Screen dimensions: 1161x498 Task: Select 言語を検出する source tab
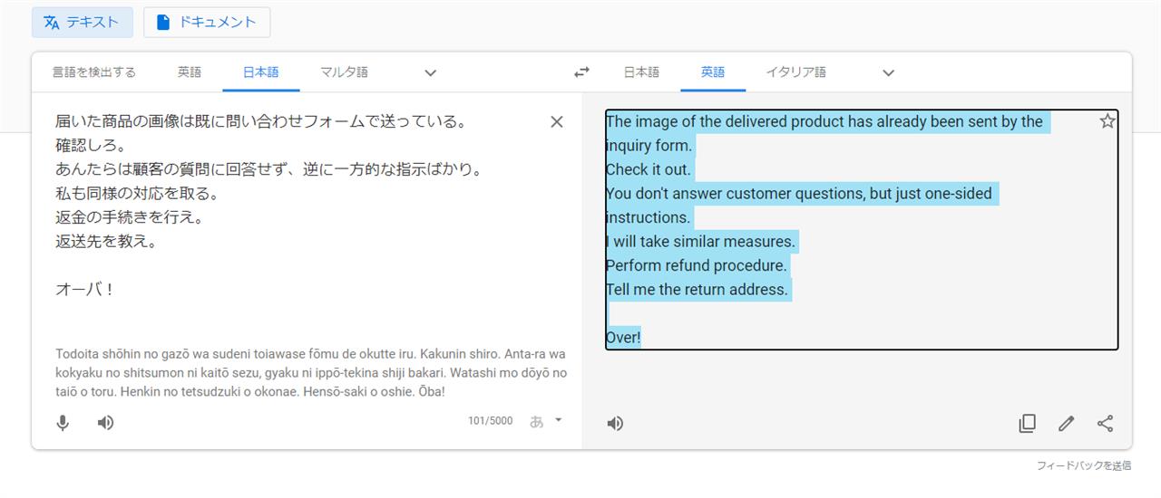(x=93, y=72)
